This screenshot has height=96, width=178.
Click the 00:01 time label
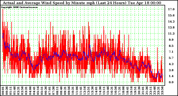pyautogui.click(x=3, y=91)
